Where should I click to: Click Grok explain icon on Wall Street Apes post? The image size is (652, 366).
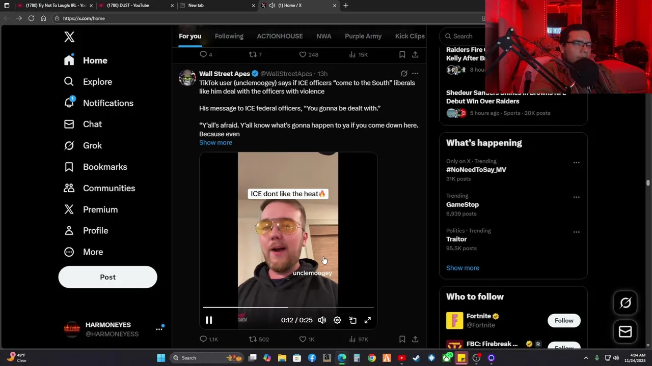404,74
